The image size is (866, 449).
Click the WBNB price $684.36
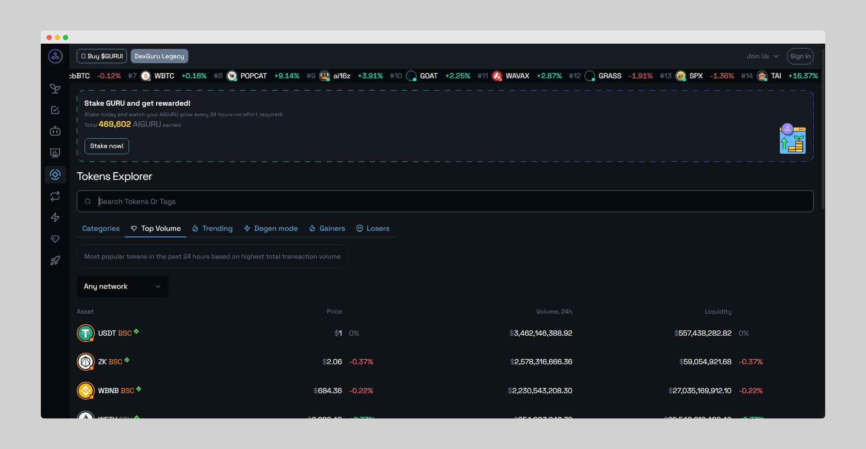pyautogui.click(x=328, y=391)
